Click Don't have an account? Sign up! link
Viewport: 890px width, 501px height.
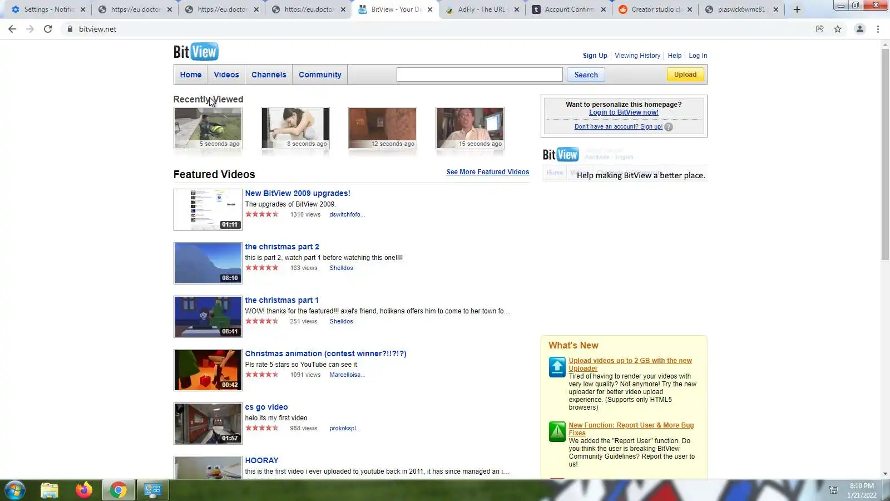[x=619, y=127]
